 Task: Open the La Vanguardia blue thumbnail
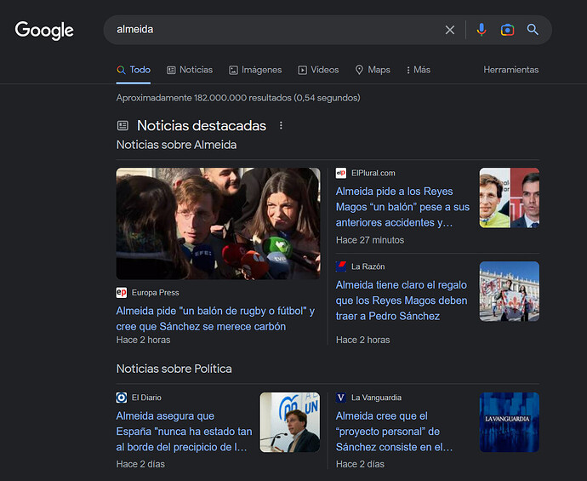510,422
